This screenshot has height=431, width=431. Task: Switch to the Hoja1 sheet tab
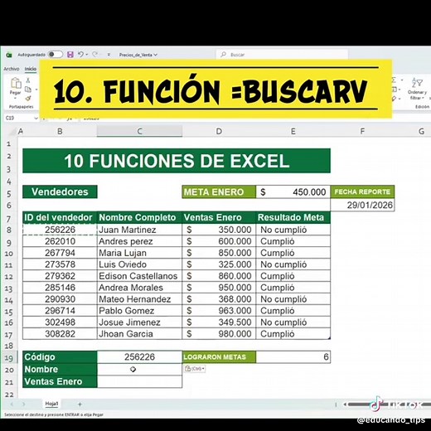pyautogui.click(x=51, y=404)
